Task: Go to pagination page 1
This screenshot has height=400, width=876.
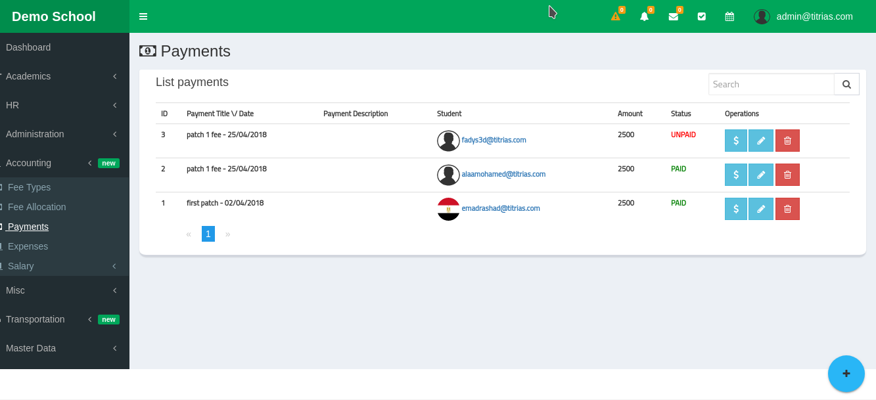Action: click(x=208, y=234)
